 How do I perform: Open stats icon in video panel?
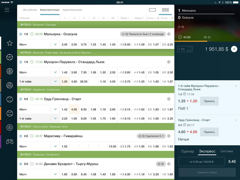point(205,37)
